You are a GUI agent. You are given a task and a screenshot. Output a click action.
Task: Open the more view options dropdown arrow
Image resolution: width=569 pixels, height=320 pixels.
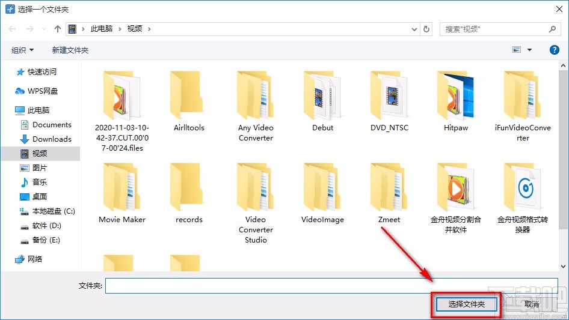pyautogui.click(x=529, y=50)
